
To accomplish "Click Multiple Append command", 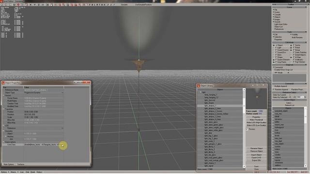I will point(280,86).
